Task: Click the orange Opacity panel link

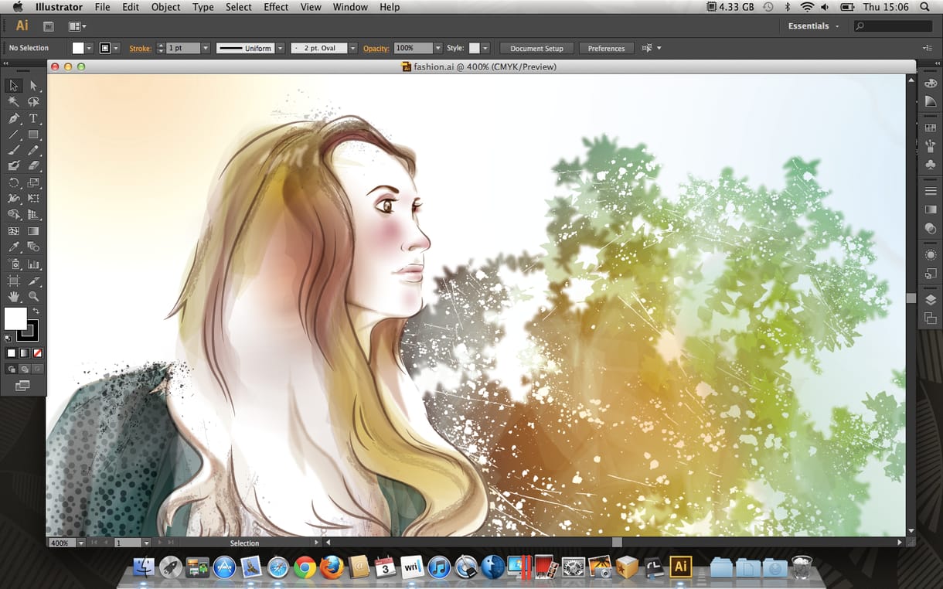Action: [376, 48]
